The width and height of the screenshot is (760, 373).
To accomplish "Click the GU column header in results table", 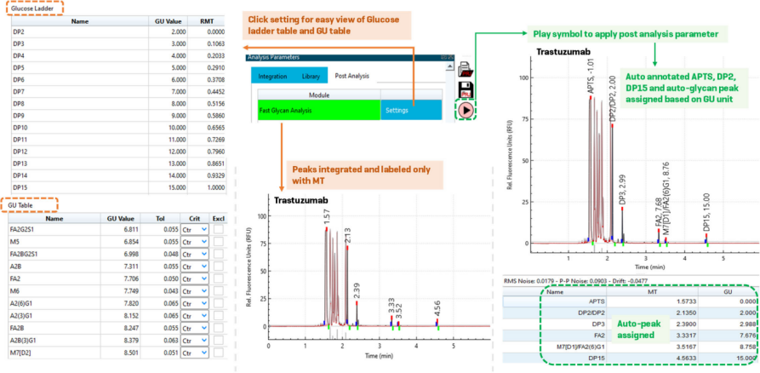I will [728, 291].
